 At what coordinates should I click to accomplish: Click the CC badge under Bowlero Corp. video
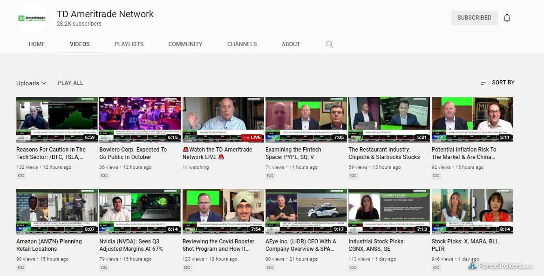click(x=104, y=176)
